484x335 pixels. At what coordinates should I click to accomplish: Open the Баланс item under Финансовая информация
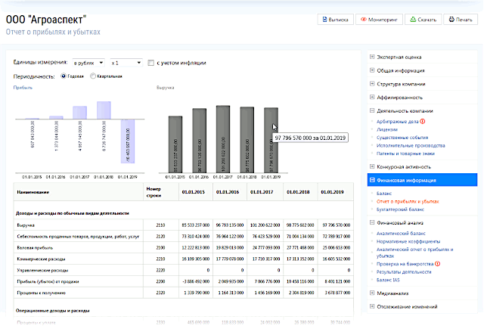(x=384, y=194)
